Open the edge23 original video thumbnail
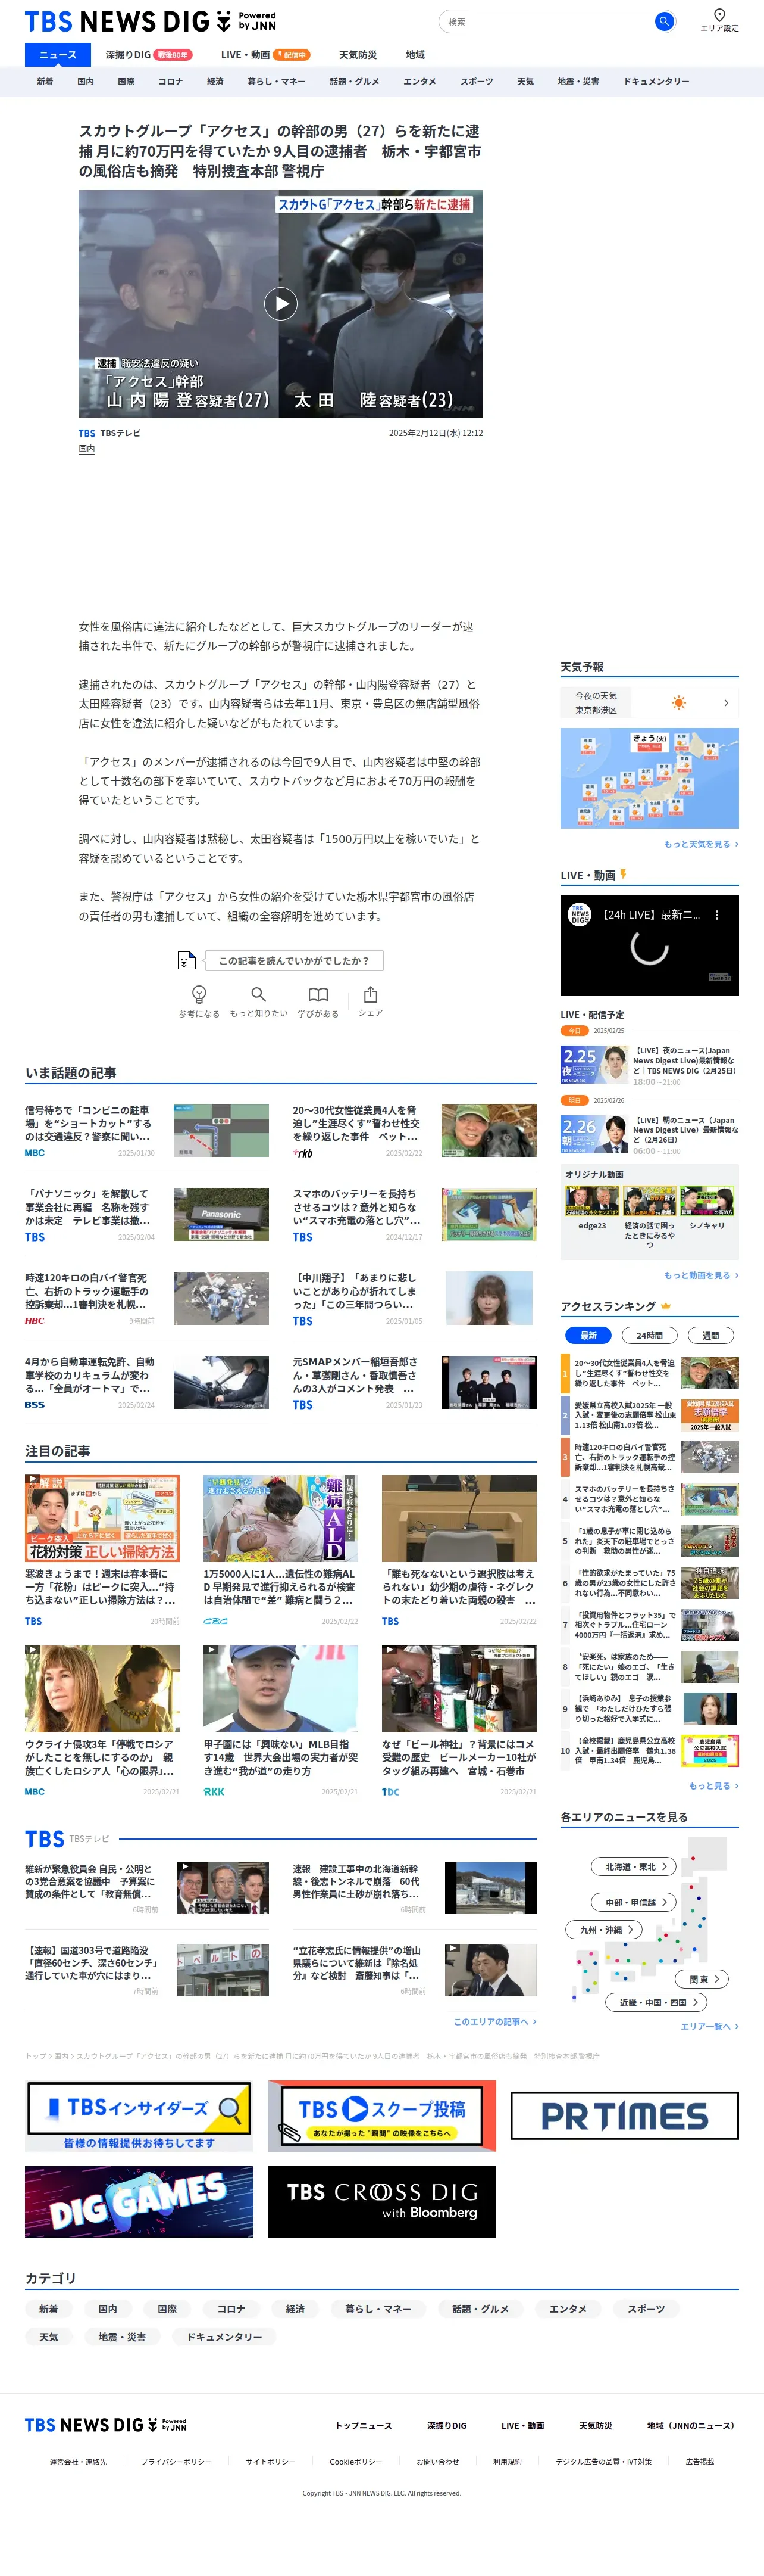The image size is (764, 2576). pos(592,1200)
